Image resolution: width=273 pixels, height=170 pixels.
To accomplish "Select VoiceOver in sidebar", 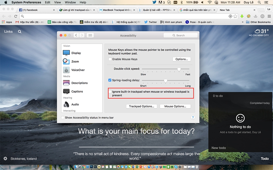I will pos(82,70).
